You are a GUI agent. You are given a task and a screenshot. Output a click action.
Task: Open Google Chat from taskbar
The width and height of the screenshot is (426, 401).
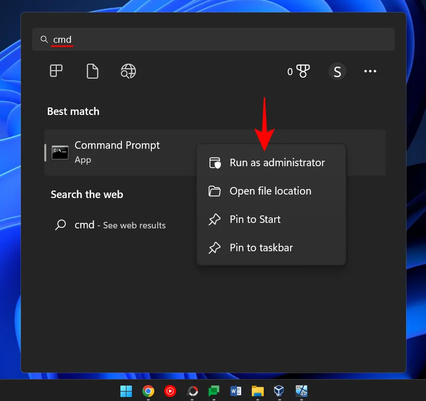click(x=214, y=391)
